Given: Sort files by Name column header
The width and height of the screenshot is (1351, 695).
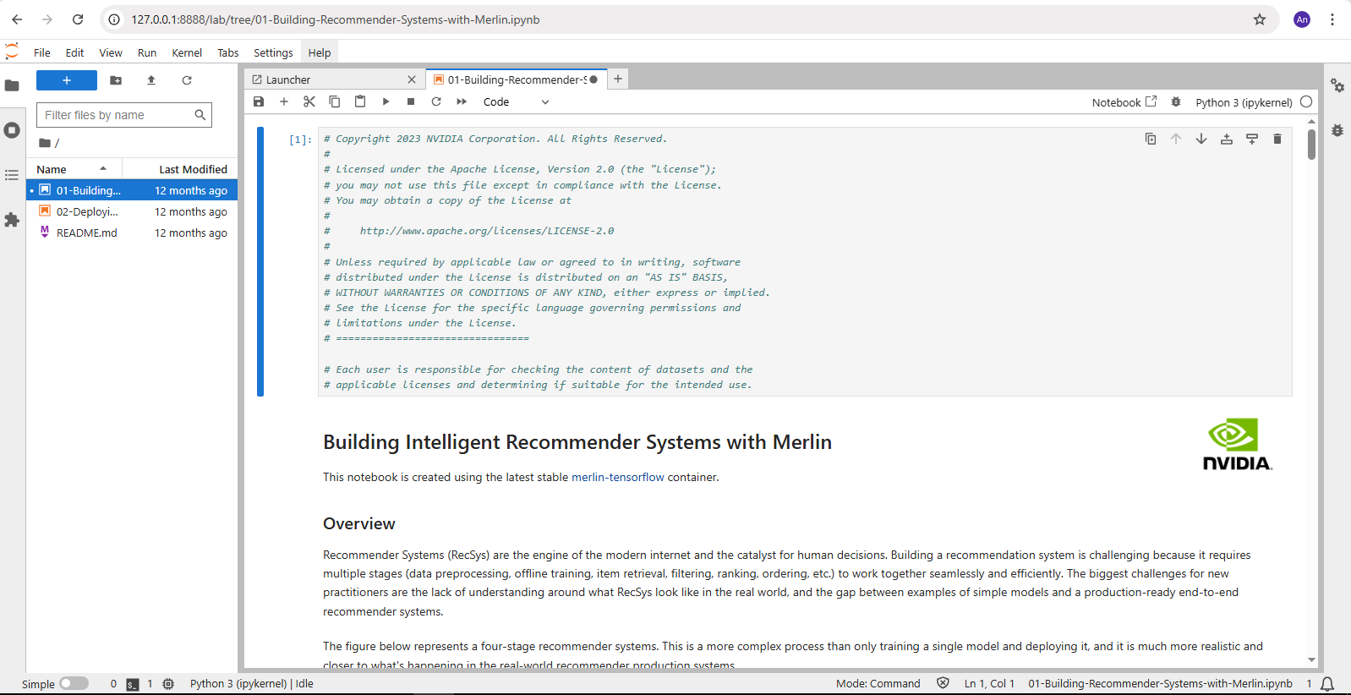Looking at the screenshot, I should (74, 169).
